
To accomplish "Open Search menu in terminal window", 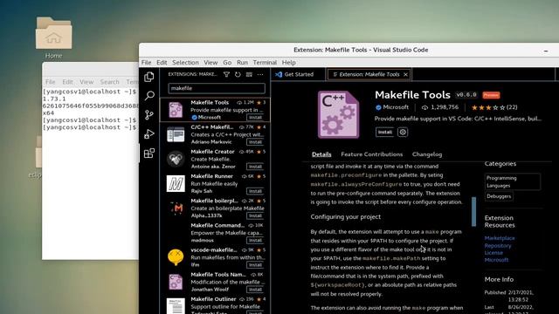I will (109, 82).
